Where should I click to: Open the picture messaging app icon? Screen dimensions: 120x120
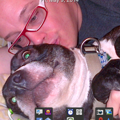tap(39, 112)
